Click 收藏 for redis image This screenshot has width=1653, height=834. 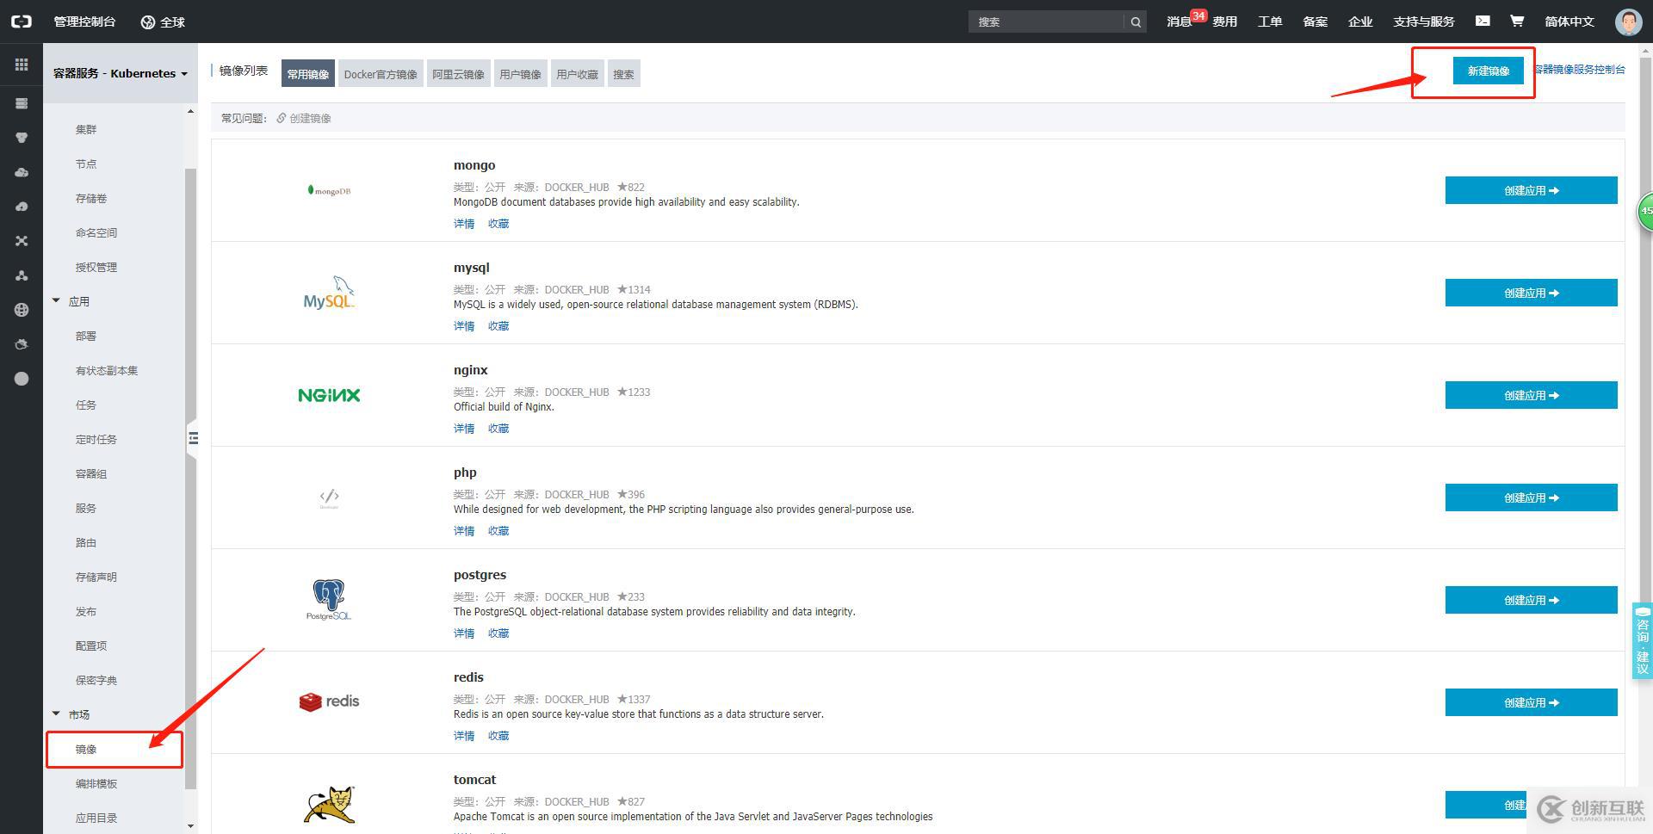point(498,736)
